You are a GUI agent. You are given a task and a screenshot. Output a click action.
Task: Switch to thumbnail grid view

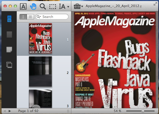tap(23, 17)
